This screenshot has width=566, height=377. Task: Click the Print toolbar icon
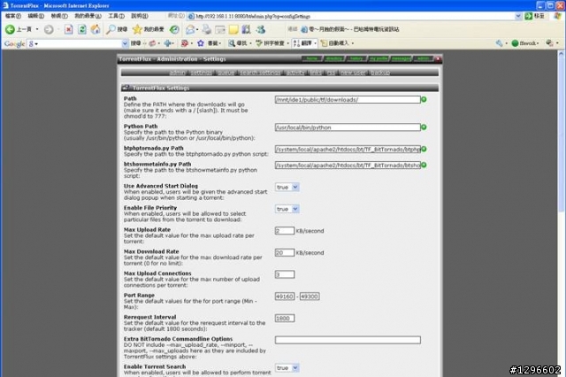coord(206,29)
